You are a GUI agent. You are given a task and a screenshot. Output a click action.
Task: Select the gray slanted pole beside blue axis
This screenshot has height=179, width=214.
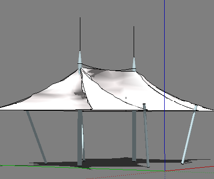pos(146,135)
